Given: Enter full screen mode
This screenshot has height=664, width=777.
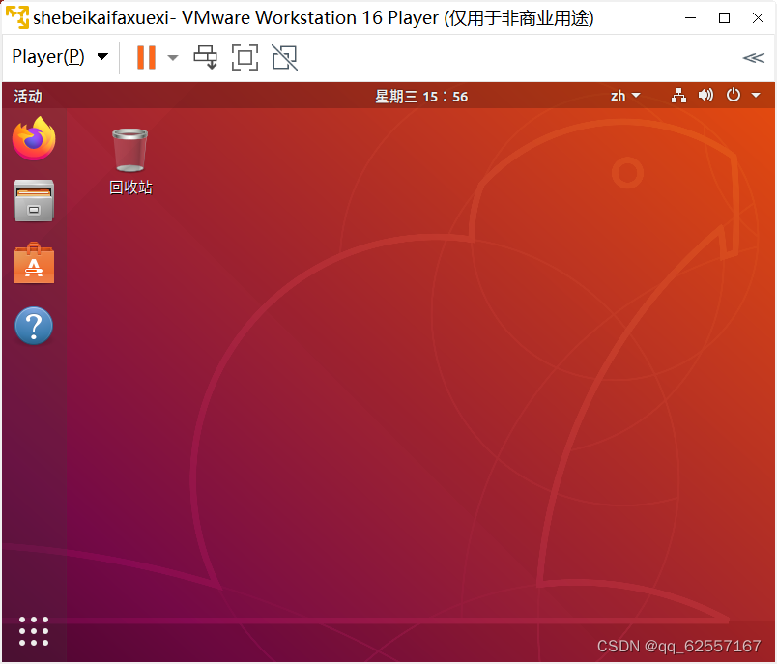Looking at the screenshot, I should point(245,57).
